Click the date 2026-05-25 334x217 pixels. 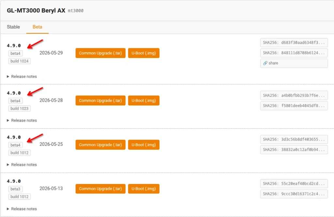(x=51, y=144)
